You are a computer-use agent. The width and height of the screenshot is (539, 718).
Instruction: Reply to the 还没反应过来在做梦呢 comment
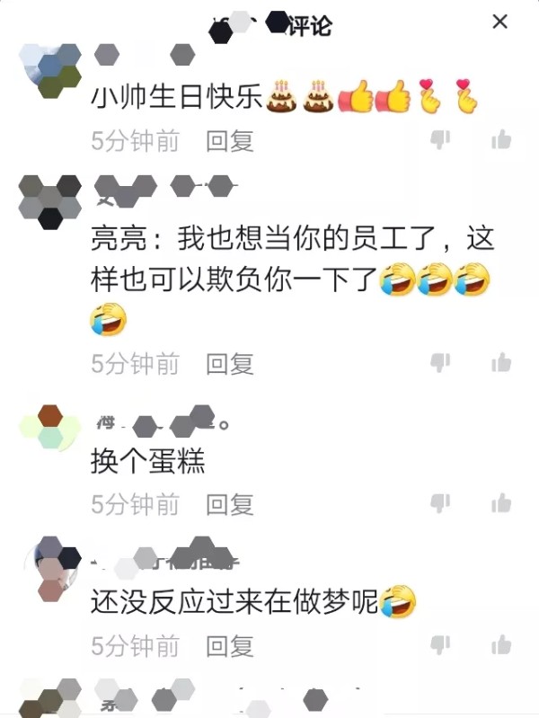(229, 645)
